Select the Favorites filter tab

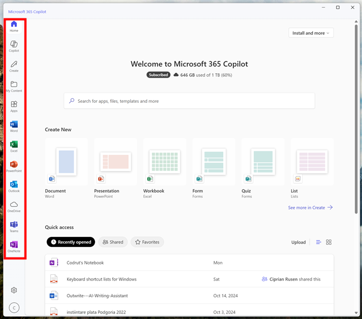[x=147, y=242]
